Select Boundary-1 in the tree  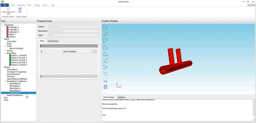click(15, 86)
